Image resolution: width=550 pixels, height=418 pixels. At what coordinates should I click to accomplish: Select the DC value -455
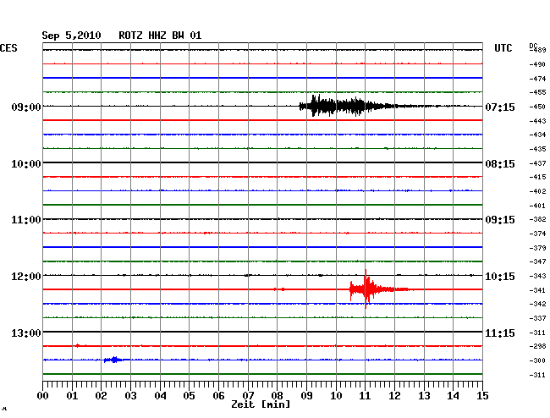(537, 92)
